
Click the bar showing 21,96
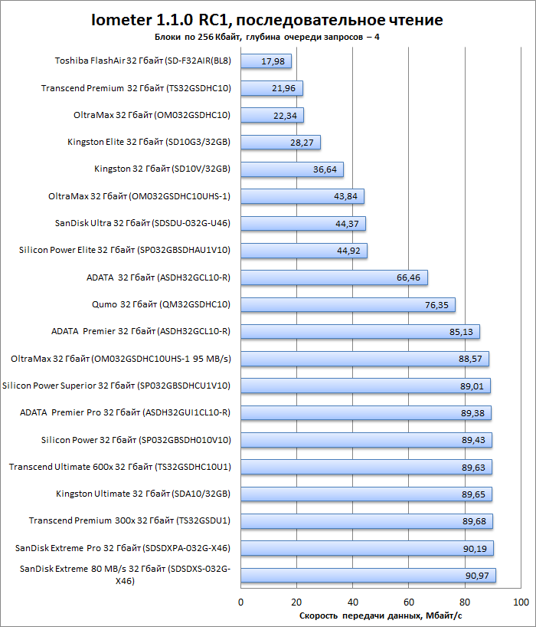[x=272, y=88]
